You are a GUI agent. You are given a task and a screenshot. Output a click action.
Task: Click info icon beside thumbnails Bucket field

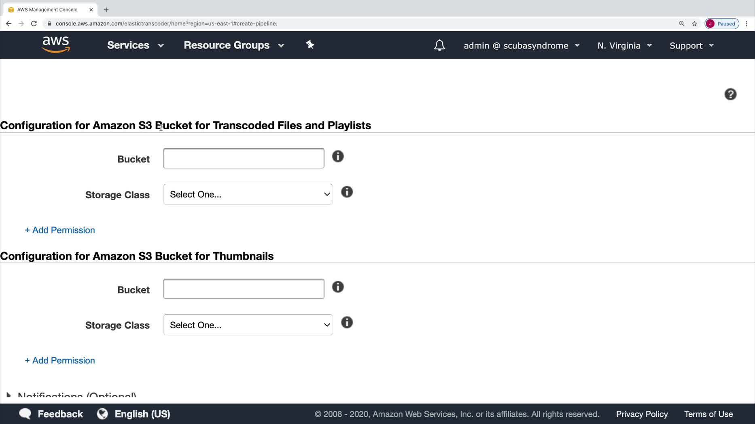pyautogui.click(x=338, y=287)
